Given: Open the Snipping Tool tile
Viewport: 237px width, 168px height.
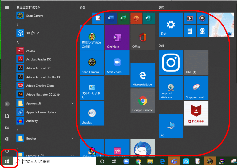Looking at the screenshot, I should click(x=196, y=88).
